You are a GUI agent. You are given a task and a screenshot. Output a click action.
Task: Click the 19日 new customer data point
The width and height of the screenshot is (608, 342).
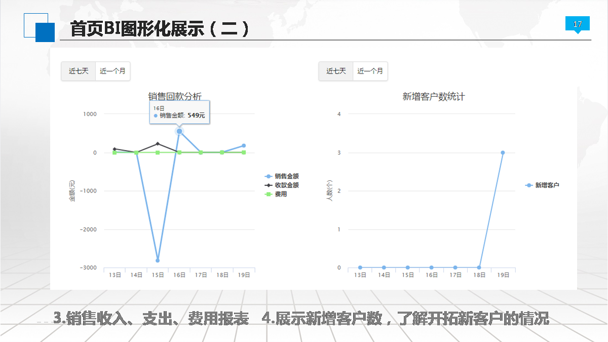tap(503, 153)
